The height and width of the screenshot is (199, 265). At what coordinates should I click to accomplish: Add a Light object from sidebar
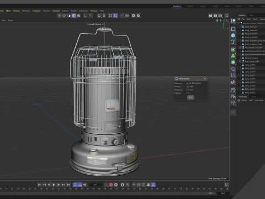tap(233, 103)
